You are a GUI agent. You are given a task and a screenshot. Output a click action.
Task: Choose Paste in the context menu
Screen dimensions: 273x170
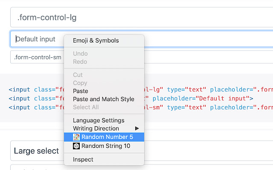point(81,91)
